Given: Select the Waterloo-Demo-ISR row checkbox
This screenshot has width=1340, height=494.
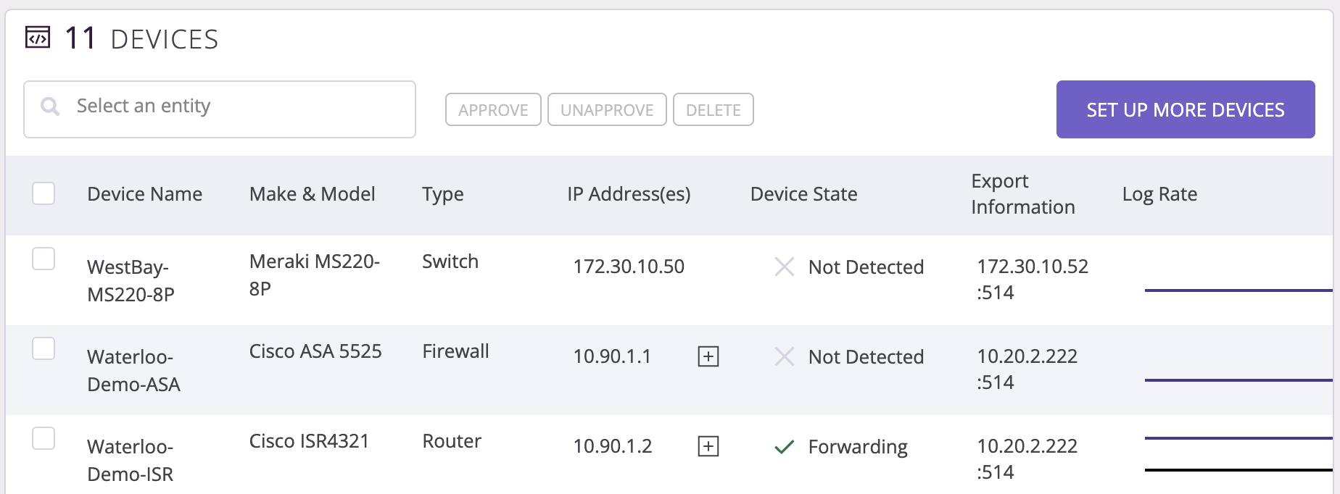Looking at the screenshot, I should click(44, 438).
